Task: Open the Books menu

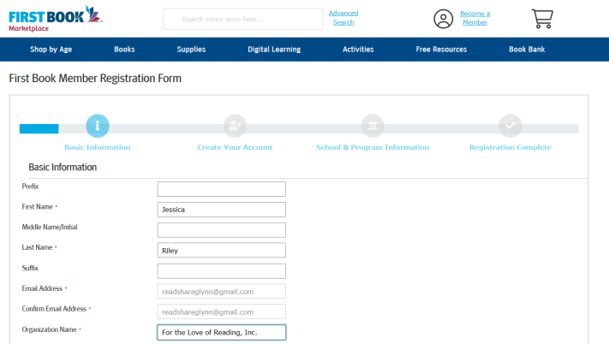Action: tap(124, 50)
